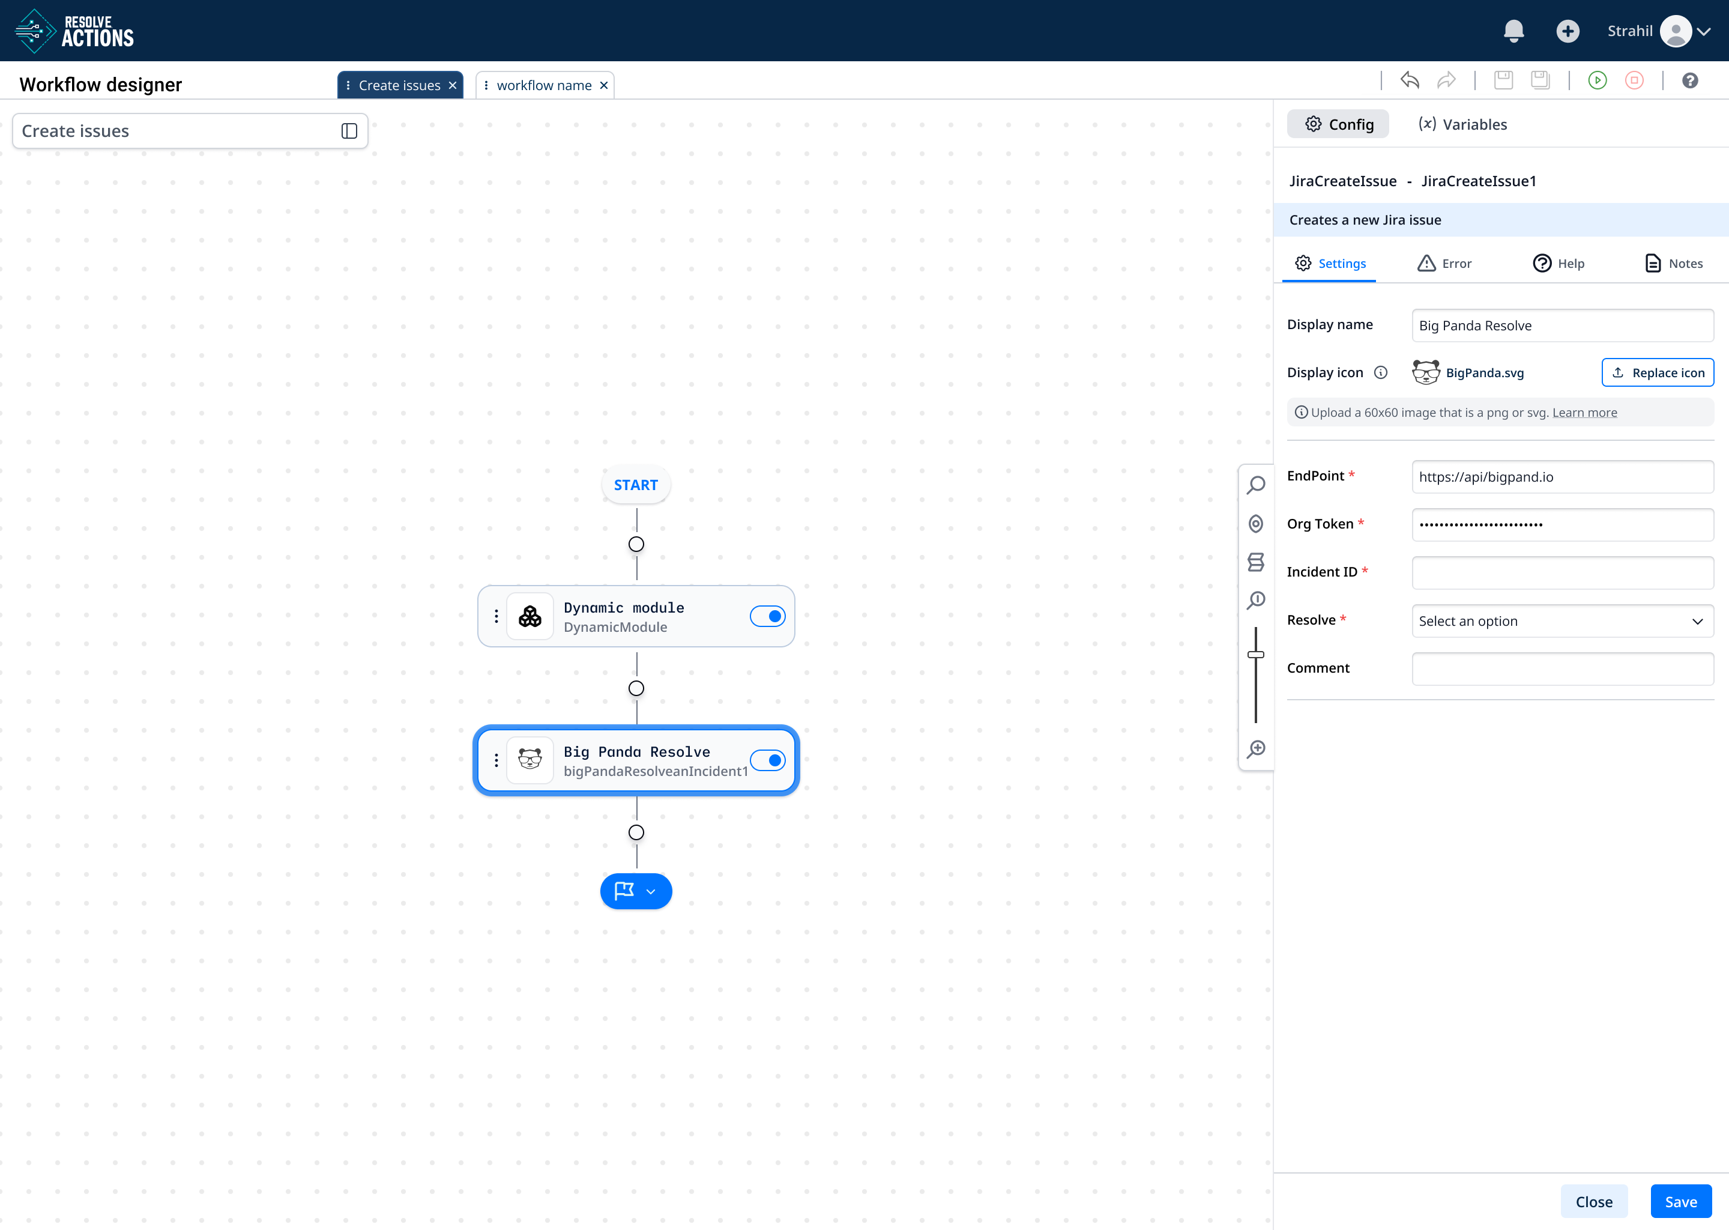
Task: Click the red stop workflow icon
Action: pyautogui.click(x=1634, y=80)
